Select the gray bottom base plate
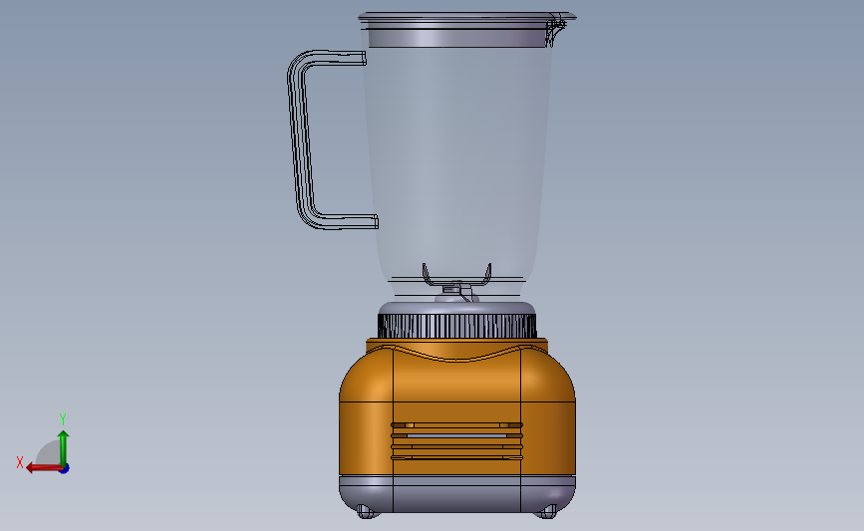Screen dimensions: 864x531 457,494
